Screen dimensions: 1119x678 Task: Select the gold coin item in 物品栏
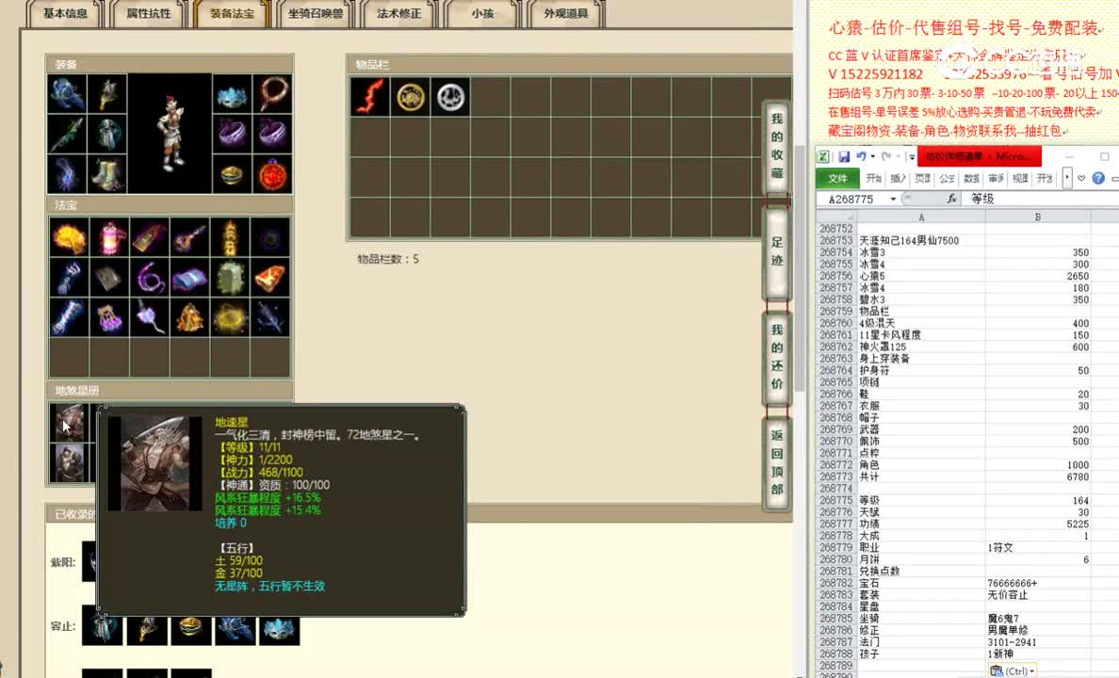click(411, 97)
